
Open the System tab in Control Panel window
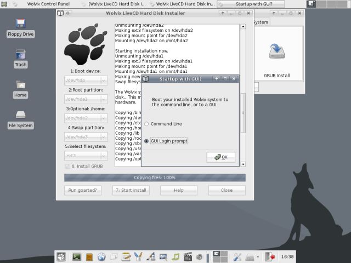point(261,22)
